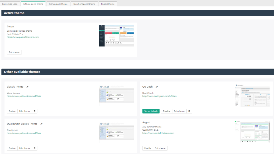Disable the QU Dash theme
The width and height of the screenshot is (274, 154).
coord(166,111)
